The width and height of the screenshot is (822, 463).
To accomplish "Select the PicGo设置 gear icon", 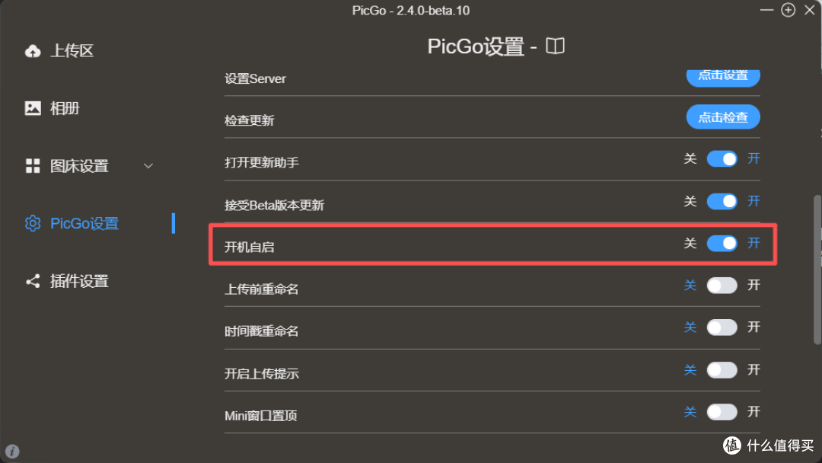I will pos(33,223).
